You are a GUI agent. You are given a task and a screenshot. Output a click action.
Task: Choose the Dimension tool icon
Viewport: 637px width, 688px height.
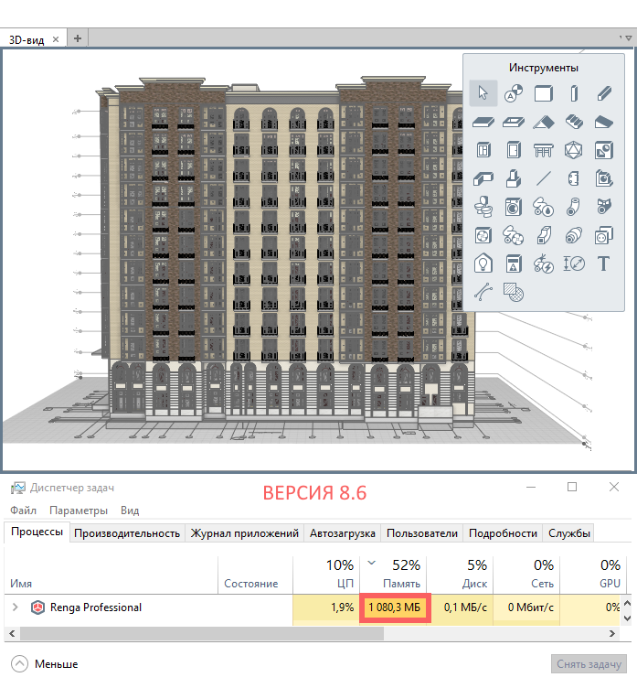tap(574, 264)
